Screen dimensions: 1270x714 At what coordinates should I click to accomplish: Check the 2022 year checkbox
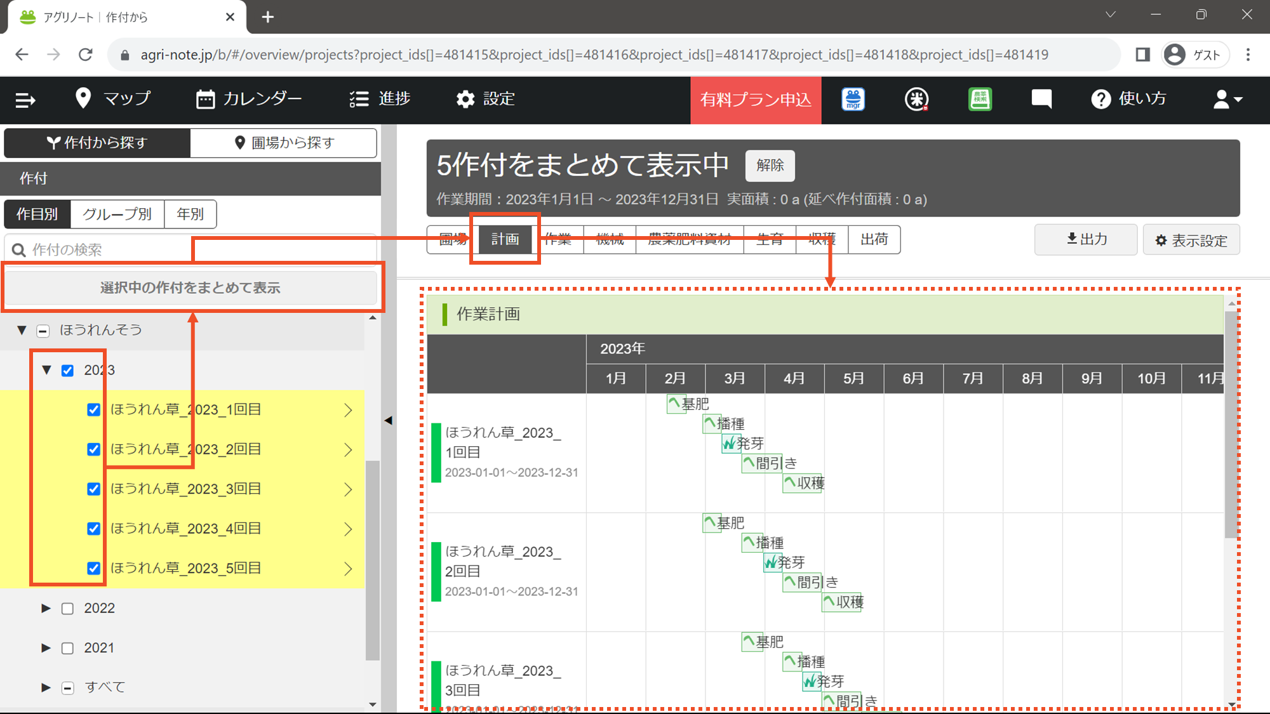68,609
